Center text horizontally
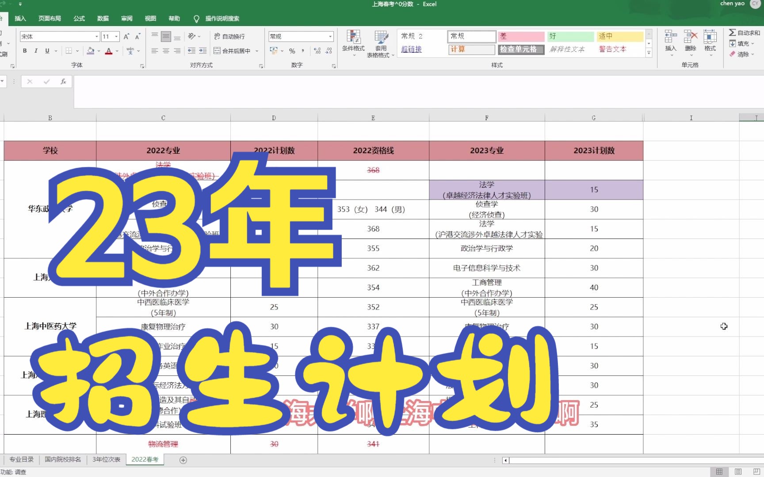The height and width of the screenshot is (477, 764). [166, 51]
